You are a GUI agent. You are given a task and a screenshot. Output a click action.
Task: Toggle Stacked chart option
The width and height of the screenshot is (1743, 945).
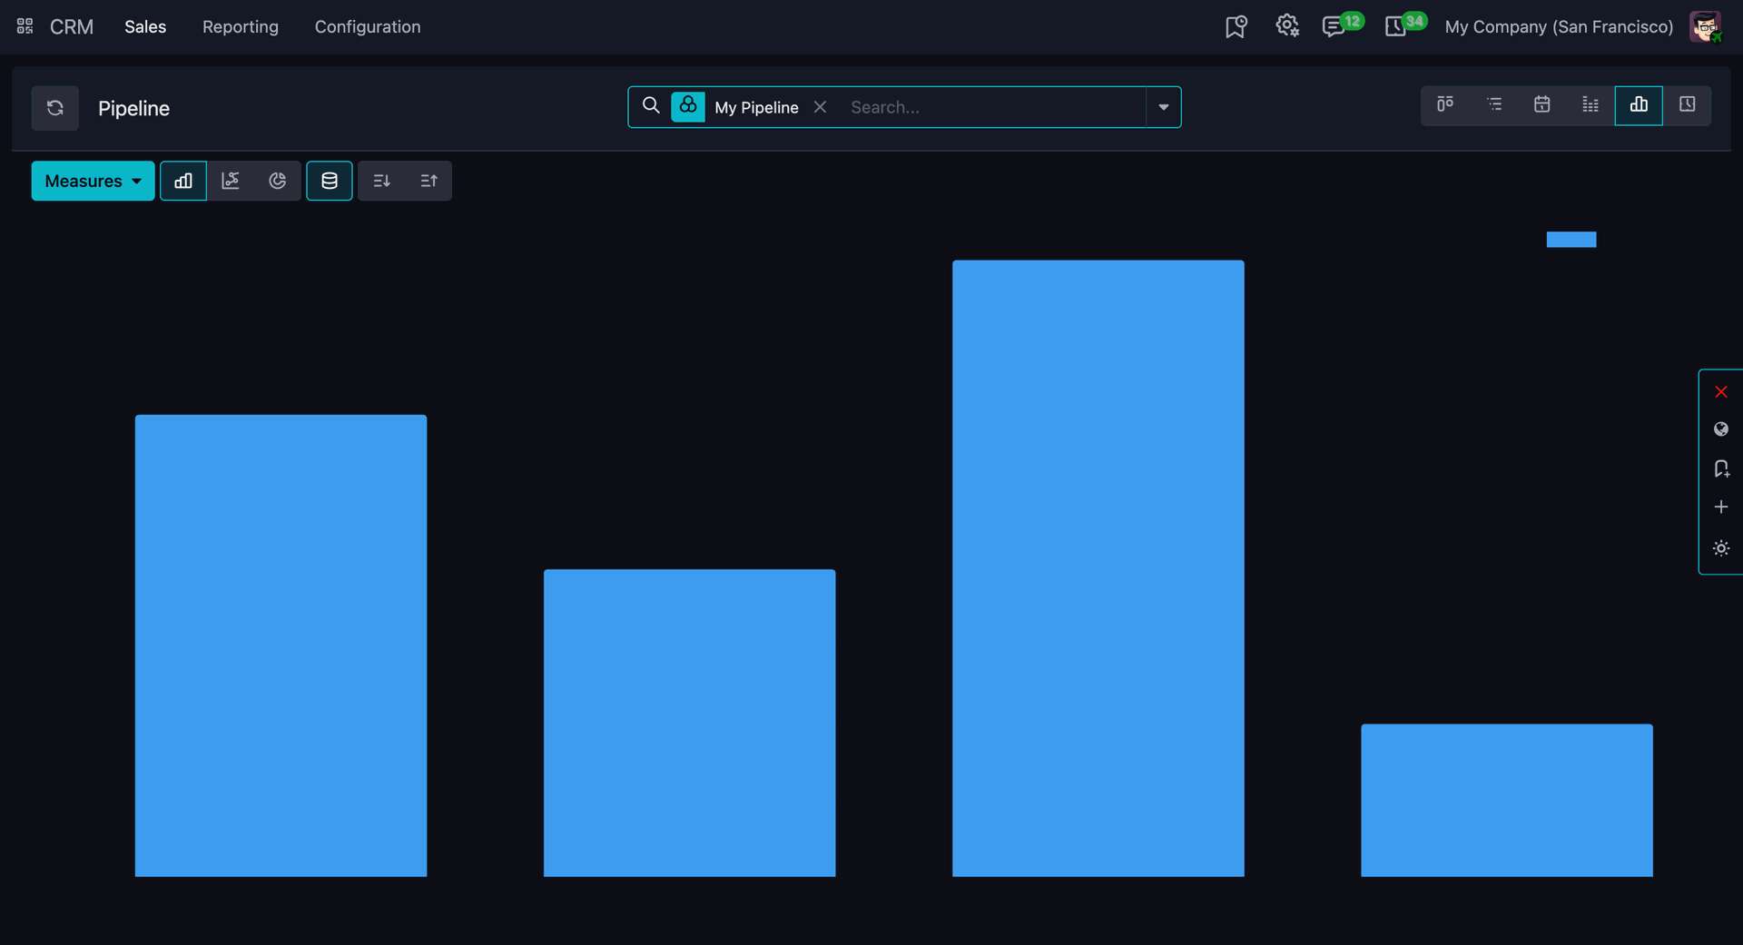click(x=330, y=181)
